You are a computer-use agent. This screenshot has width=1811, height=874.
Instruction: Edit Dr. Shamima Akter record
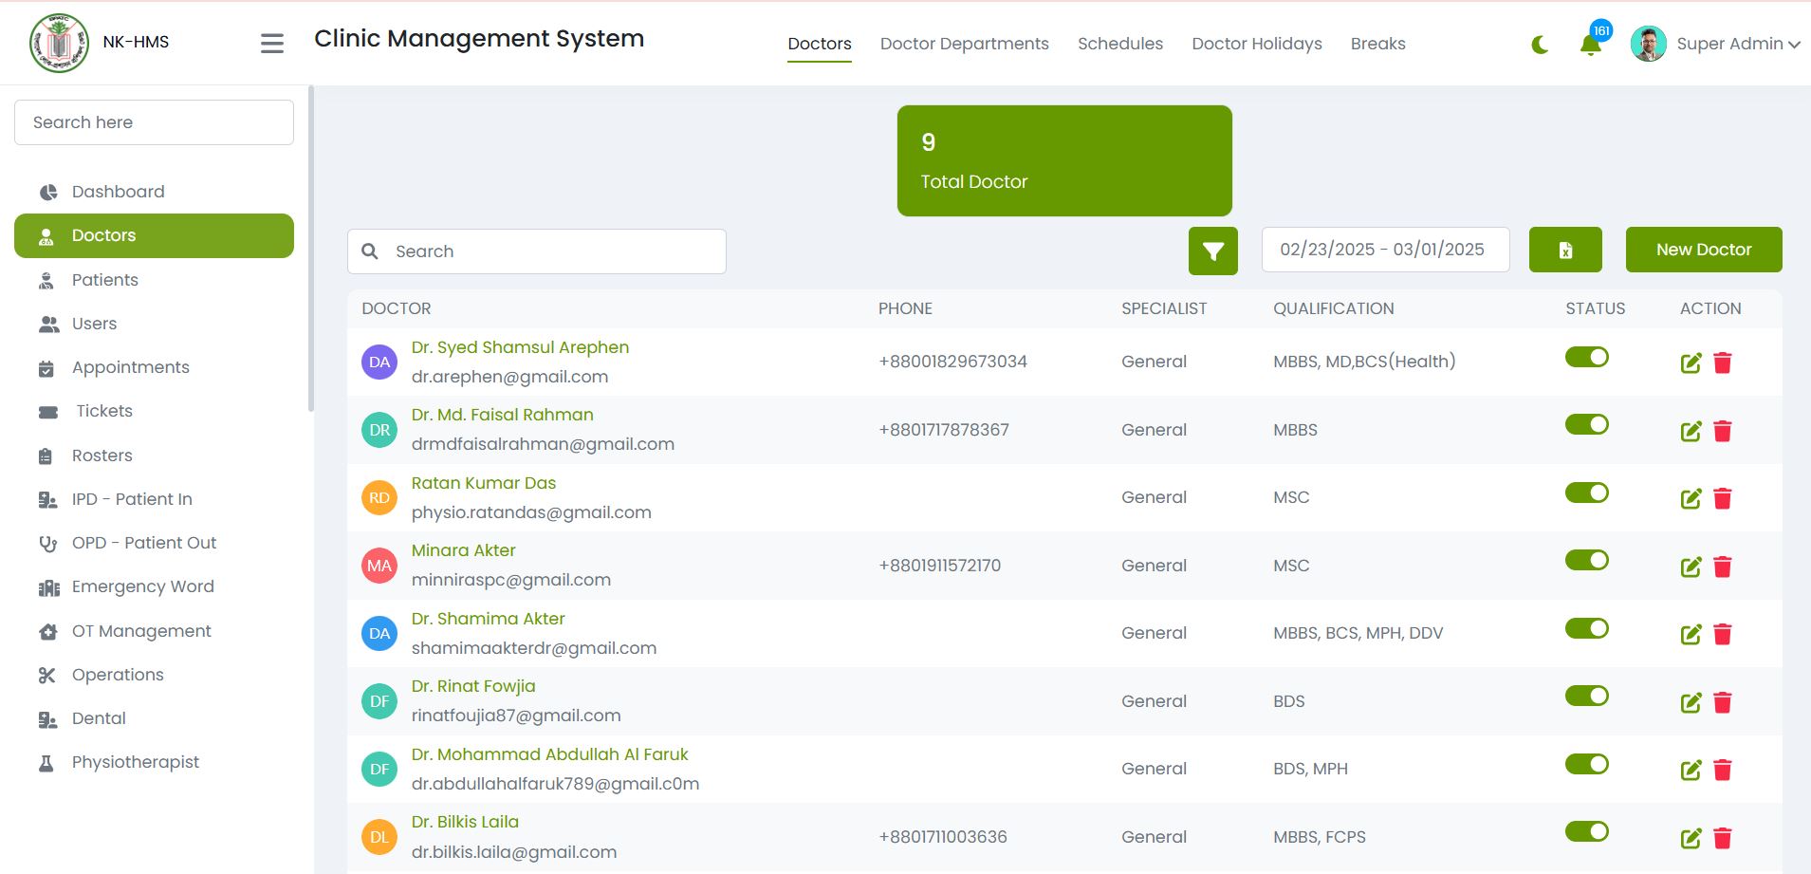(x=1691, y=634)
